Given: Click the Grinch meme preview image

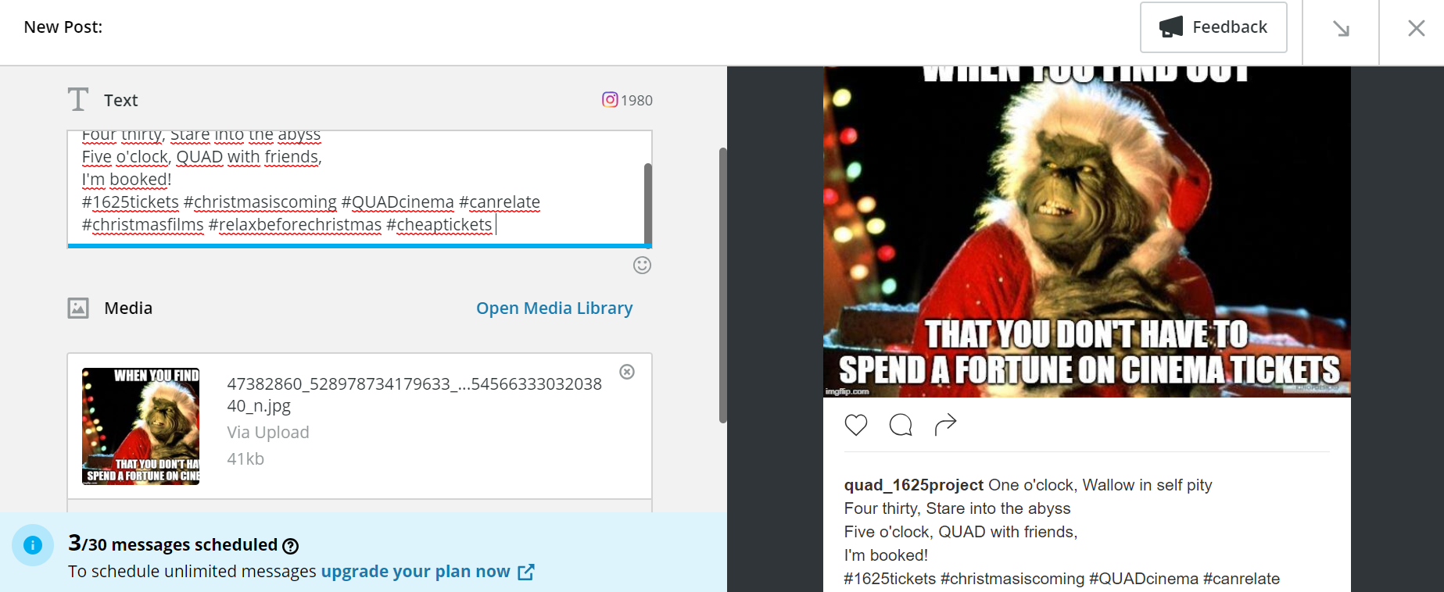Looking at the screenshot, I should point(1087,232).
